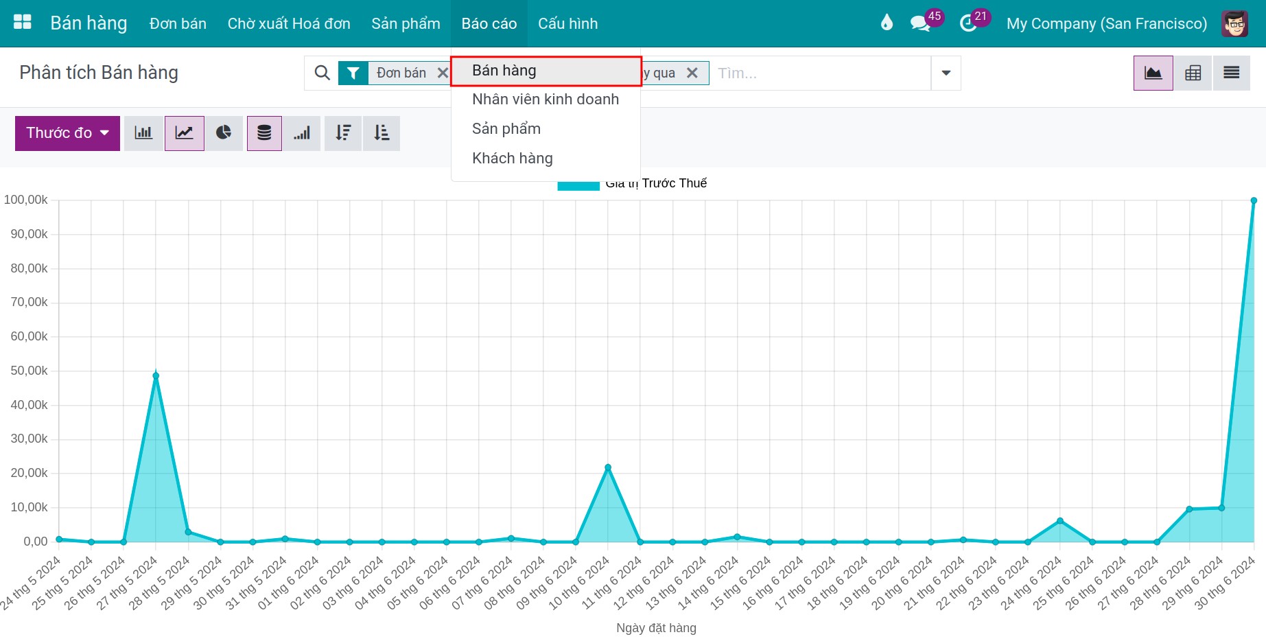Select pie chart mode

click(224, 133)
